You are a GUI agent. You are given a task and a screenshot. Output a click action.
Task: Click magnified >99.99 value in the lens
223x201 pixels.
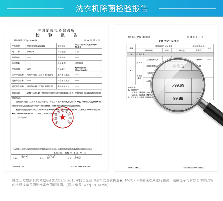click(178, 85)
